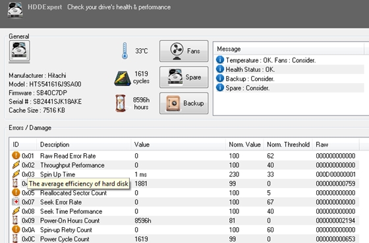Viewport: 369px width, 243px height.
Task: Click the power cycles lightning icon
Action: point(123,79)
